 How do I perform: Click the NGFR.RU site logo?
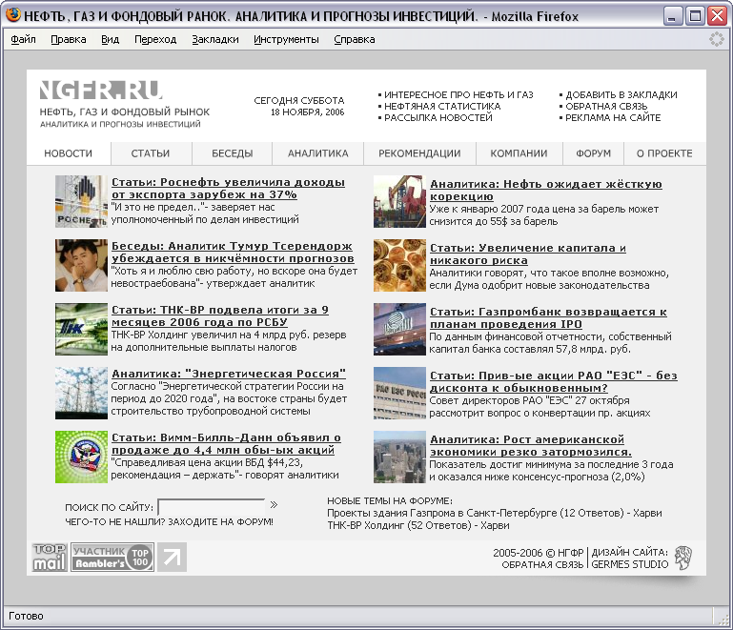click(101, 90)
